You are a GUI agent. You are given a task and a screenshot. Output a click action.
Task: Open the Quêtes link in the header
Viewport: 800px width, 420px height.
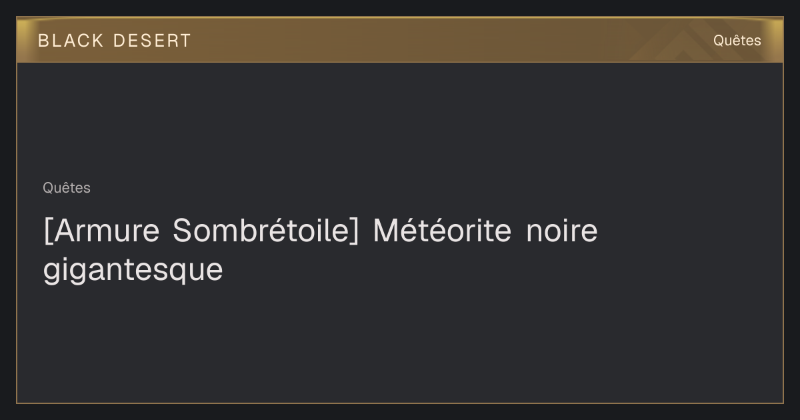pos(737,40)
